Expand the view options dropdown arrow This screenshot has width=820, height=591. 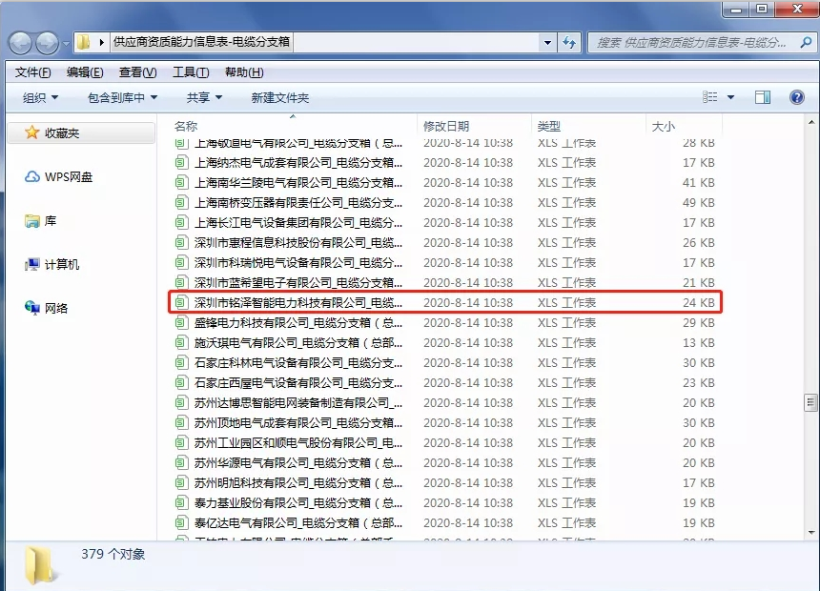coord(731,97)
